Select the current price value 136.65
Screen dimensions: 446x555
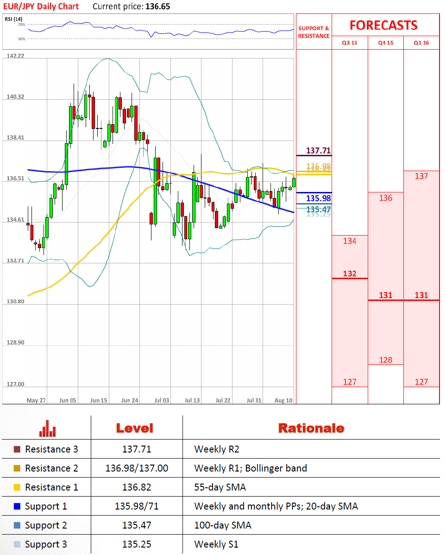point(158,6)
